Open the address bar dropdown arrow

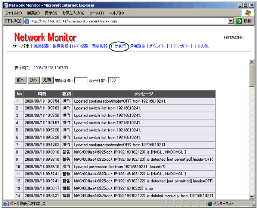[x=231, y=21]
